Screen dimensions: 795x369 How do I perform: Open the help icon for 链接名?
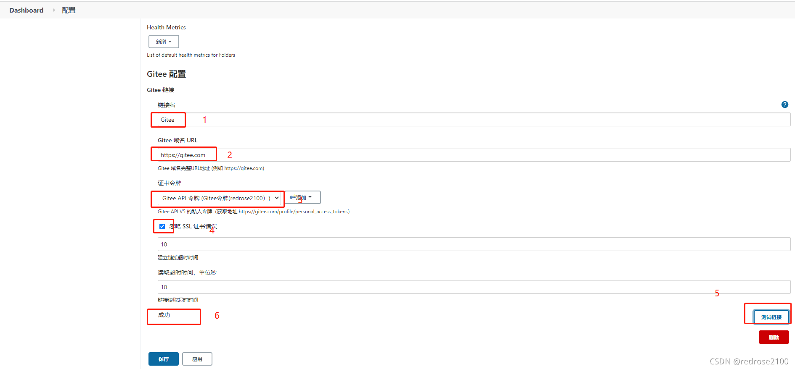coord(784,105)
